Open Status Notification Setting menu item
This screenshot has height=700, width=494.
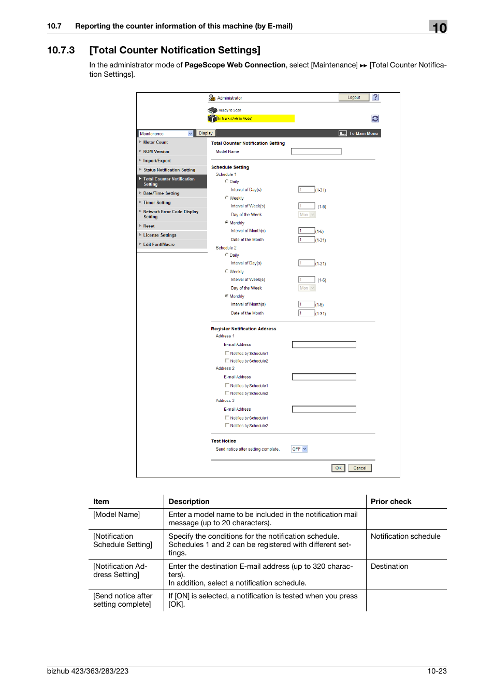(x=172, y=170)
